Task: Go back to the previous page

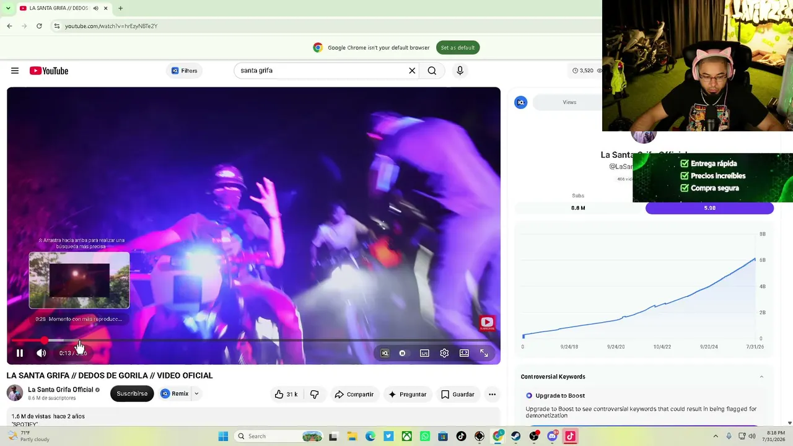Action: coord(9,26)
